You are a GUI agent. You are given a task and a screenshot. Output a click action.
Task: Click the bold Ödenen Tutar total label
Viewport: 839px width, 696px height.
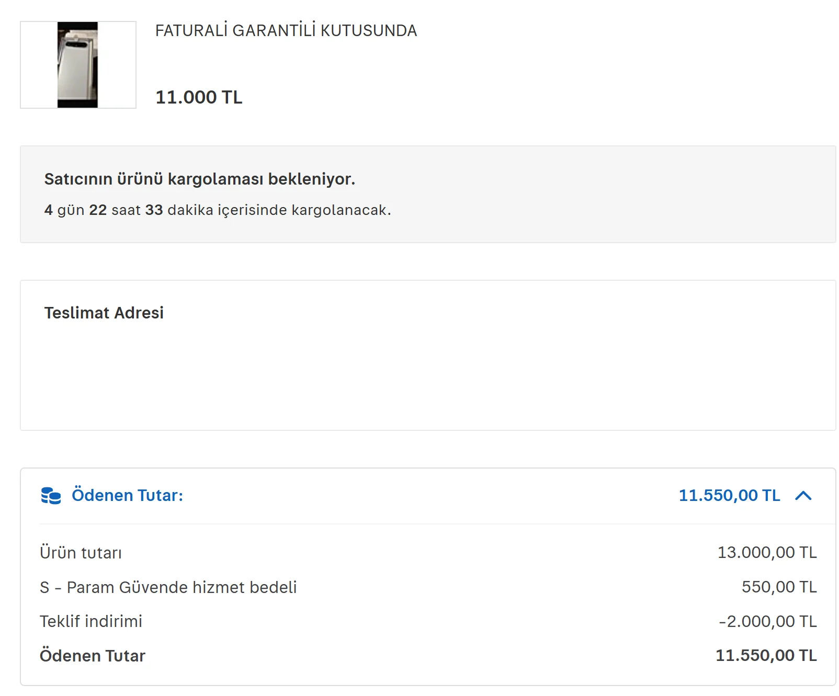point(93,656)
